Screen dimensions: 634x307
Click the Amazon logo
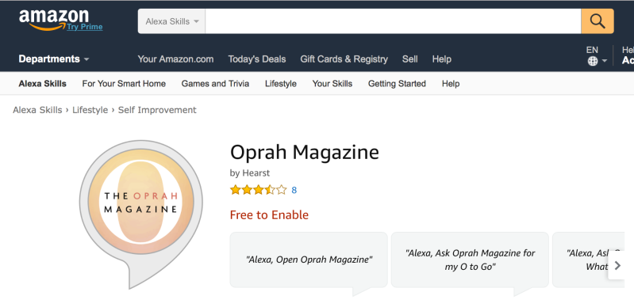[x=53, y=19]
